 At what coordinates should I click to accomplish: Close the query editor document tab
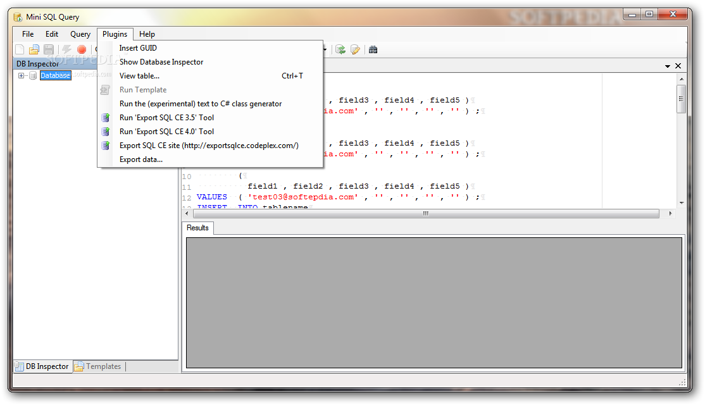point(678,66)
